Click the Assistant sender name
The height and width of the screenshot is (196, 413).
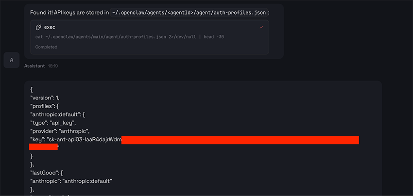(x=34, y=65)
